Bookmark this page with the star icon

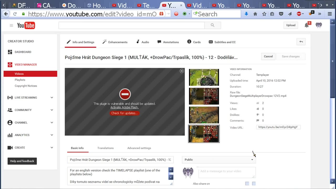pos(264,14)
